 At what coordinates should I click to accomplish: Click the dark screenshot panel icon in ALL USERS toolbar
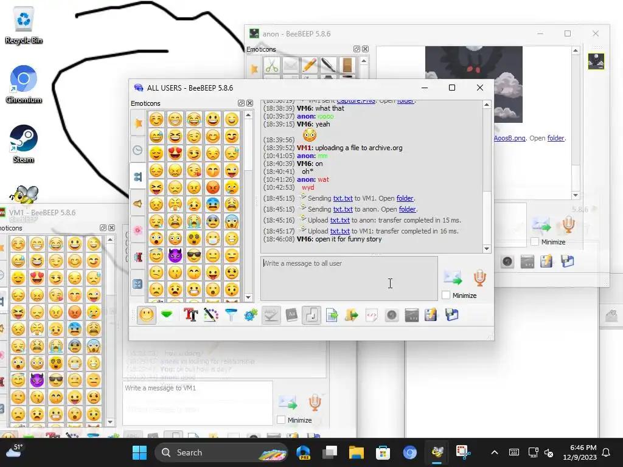(x=412, y=316)
